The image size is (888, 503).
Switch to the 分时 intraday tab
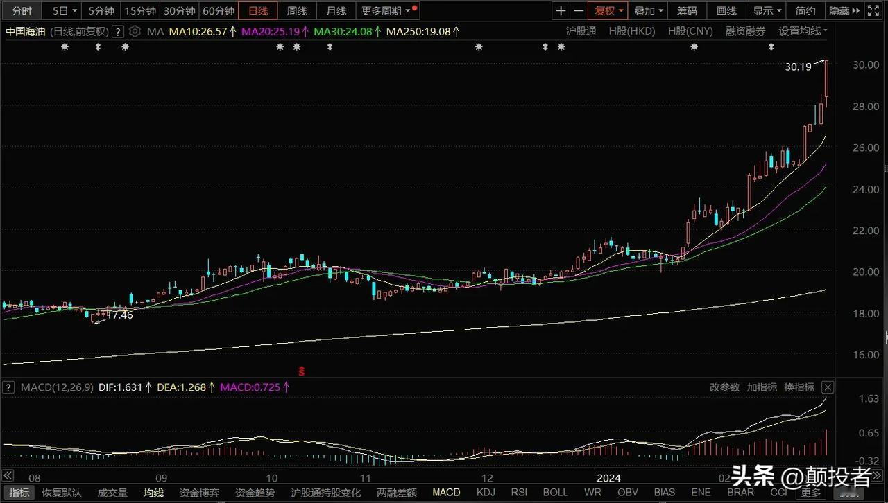click(x=22, y=10)
